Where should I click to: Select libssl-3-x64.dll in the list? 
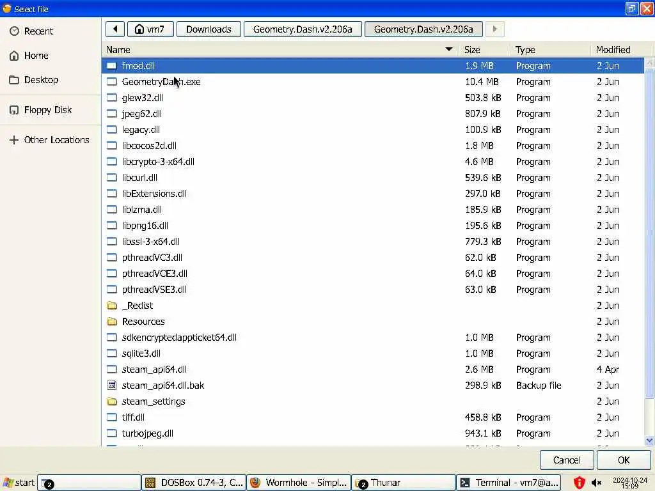[373, 241]
